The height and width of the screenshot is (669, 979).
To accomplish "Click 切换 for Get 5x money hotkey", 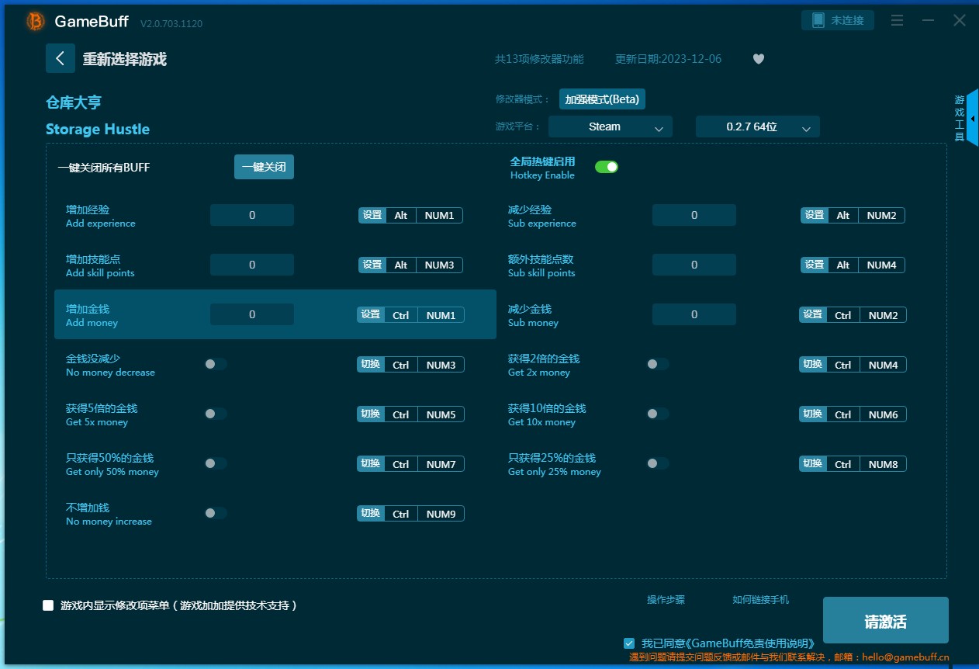I will (371, 414).
